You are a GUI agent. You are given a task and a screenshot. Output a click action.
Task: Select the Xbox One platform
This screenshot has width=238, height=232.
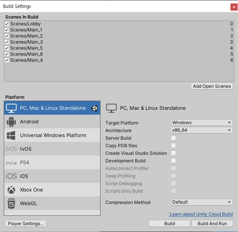pyautogui.click(x=52, y=190)
